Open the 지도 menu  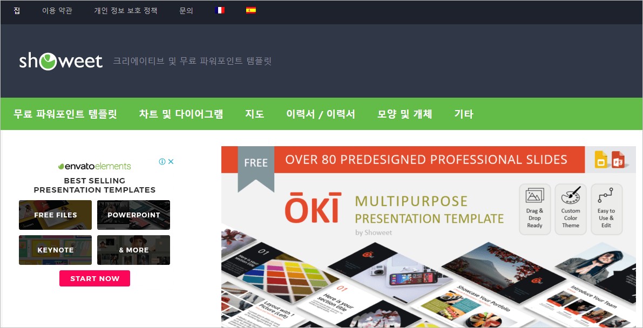(255, 114)
